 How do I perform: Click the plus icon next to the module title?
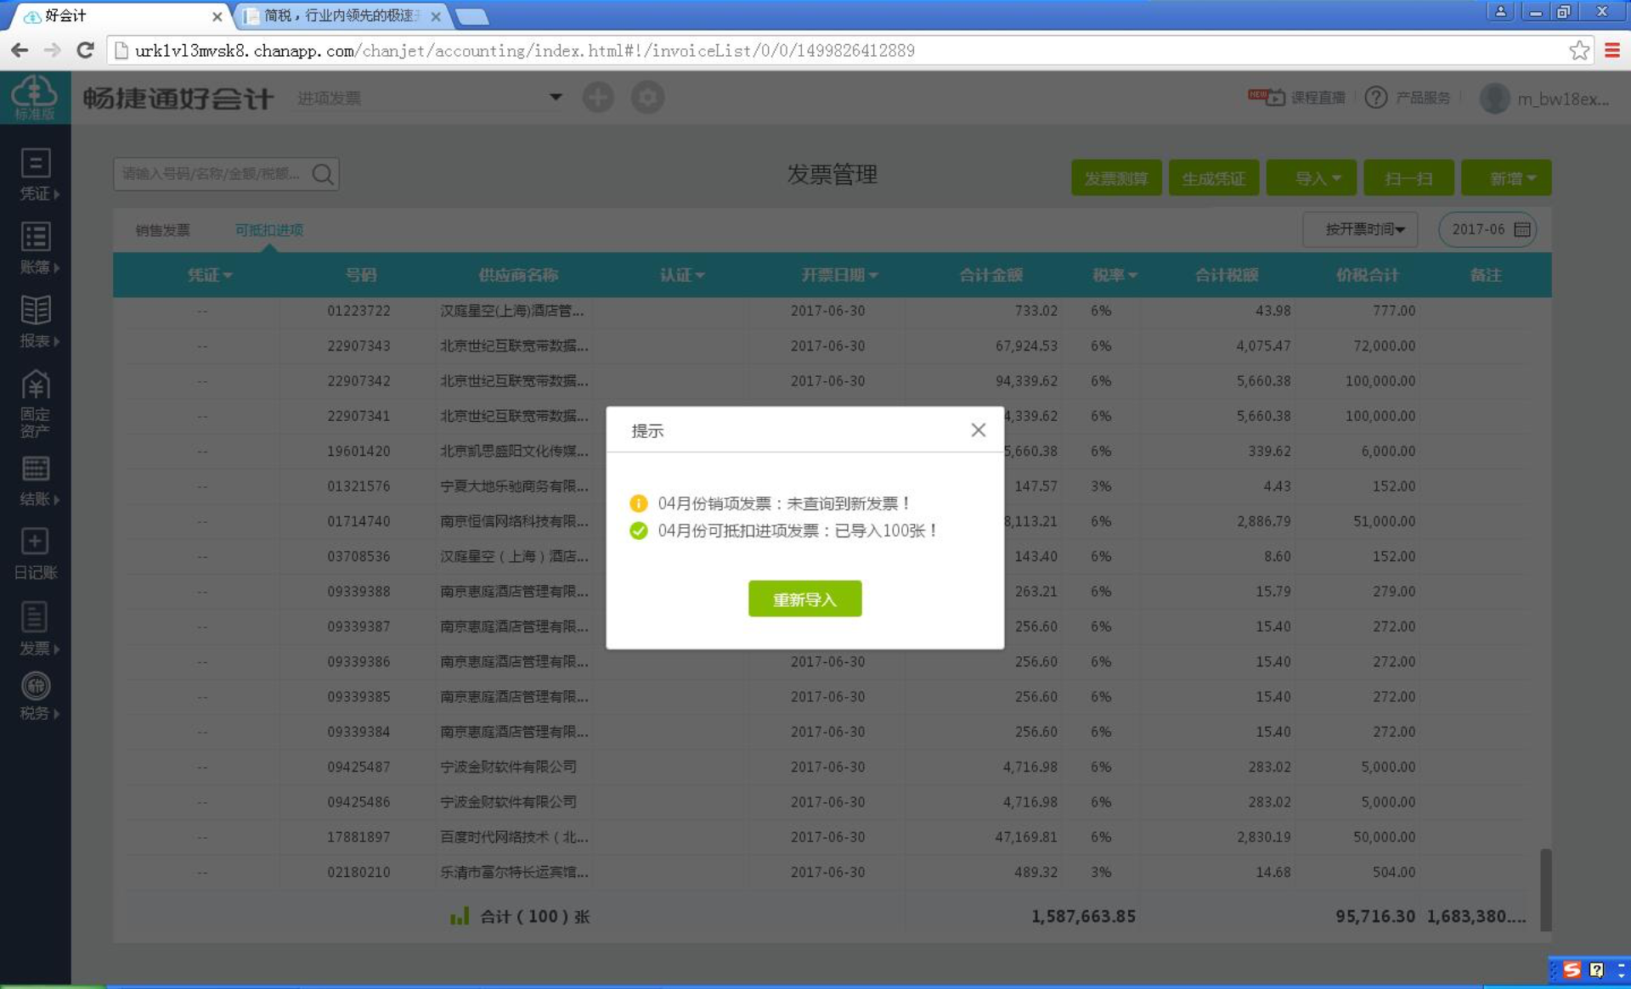(x=598, y=97)
